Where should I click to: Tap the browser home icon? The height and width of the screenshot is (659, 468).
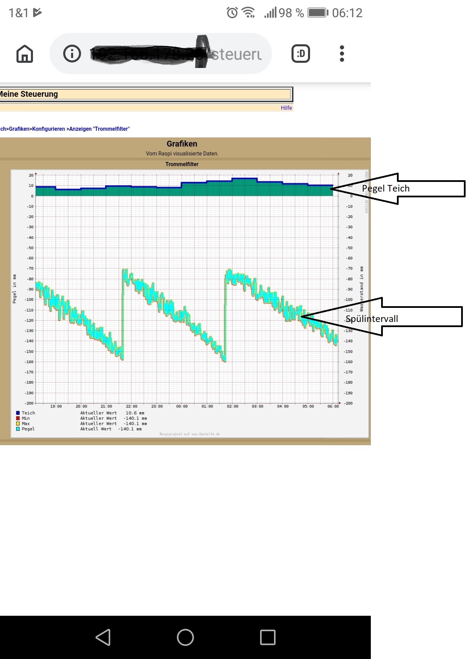(x=25, y=54)
